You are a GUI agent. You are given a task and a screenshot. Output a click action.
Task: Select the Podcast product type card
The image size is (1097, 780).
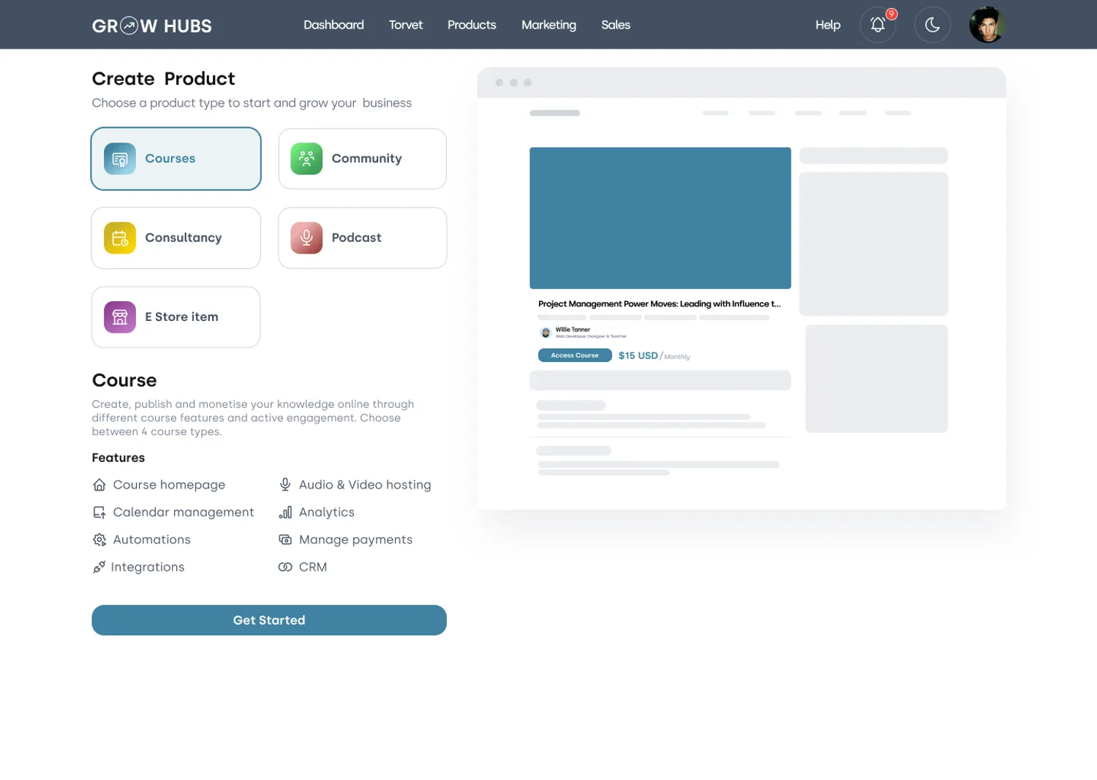[x=363, y=238]
